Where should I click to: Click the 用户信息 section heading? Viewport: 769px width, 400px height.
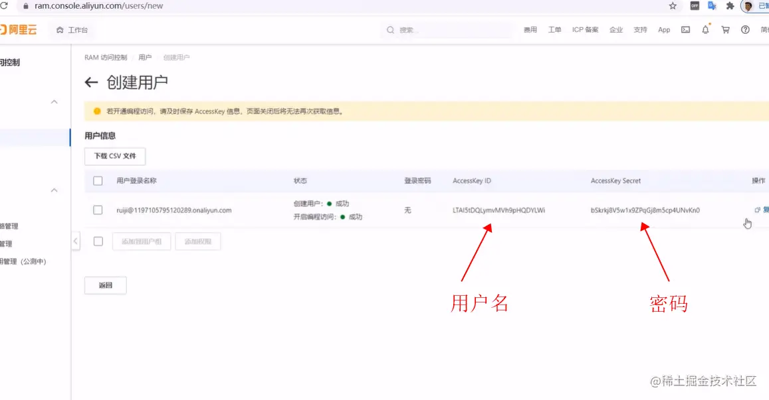tap(100, 135)
